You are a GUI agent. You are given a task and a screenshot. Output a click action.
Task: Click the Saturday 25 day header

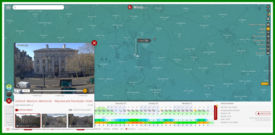[x=121, y=104]
